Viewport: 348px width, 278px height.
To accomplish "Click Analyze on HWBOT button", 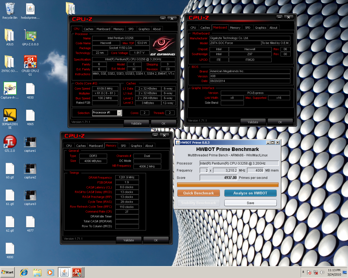I will point(250,193).
